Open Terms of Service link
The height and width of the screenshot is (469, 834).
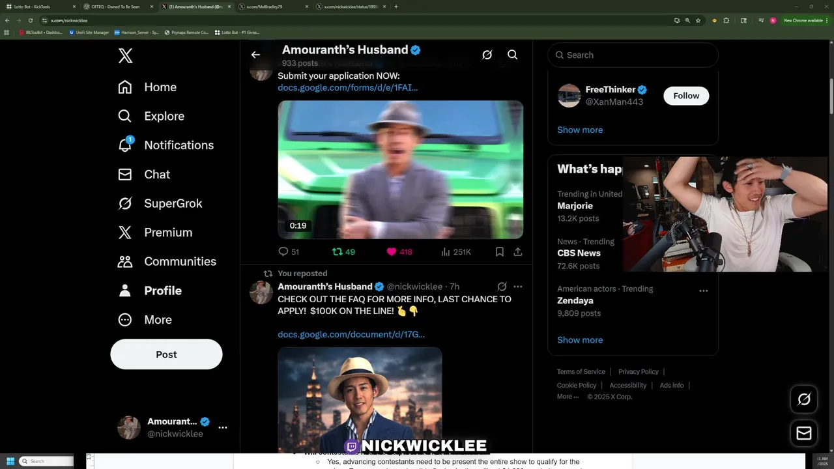(581, 371)
